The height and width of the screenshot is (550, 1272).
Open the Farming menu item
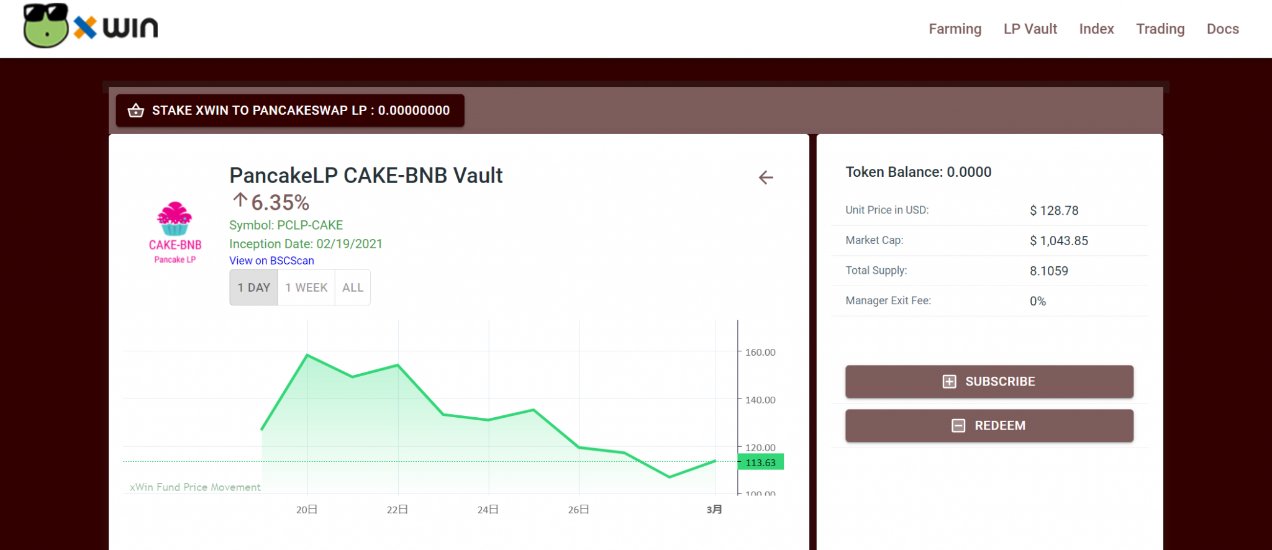pos(955,29)
